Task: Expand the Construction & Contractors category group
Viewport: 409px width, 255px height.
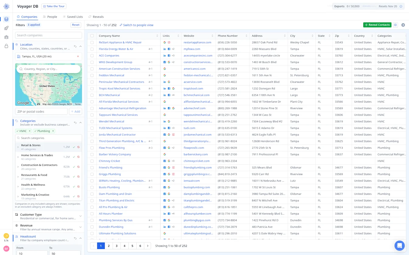Action: click(x=18, y=167)
